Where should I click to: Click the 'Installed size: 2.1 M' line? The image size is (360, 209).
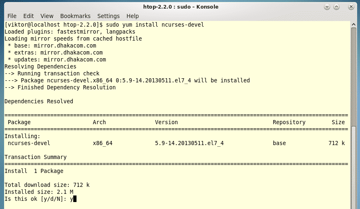[x=39, y=192]
